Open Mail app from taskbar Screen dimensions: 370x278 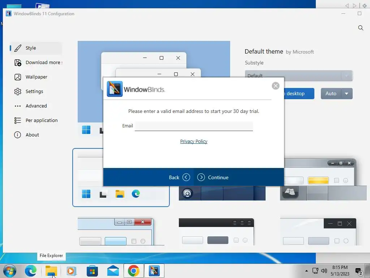(113, 271)
